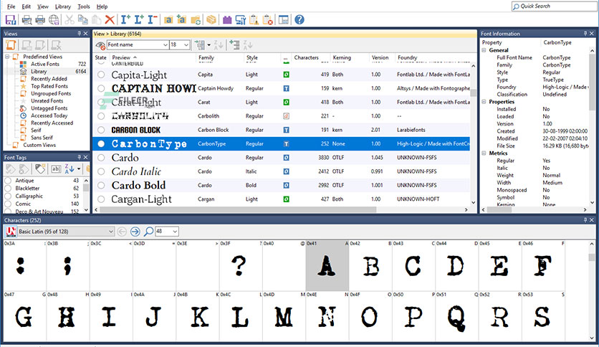The width and height of the screenshot is (599, 347).
Task: Click the green plus add-list icon
Action: [234, 45]
